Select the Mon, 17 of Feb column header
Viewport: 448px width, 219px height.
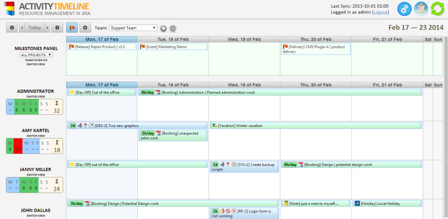(101, 85)
